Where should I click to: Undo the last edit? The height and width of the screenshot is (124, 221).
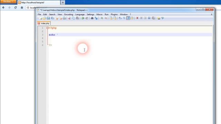click(83, 18)
